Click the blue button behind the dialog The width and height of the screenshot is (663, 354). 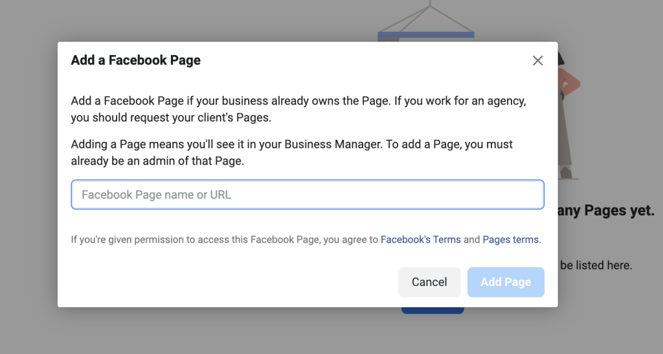point(433,311)
